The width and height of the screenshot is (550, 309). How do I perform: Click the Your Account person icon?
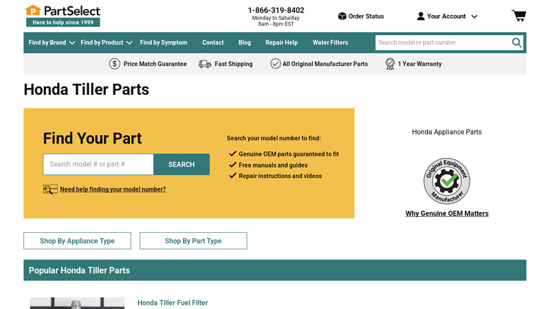[x=421, y=16]
